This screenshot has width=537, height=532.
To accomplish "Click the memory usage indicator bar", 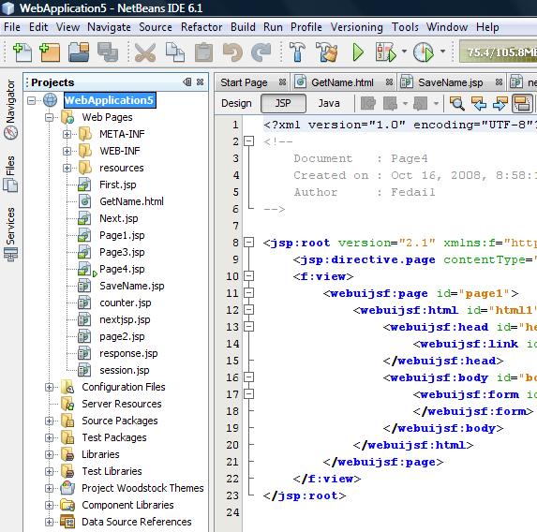I will [x=498, y=52].
